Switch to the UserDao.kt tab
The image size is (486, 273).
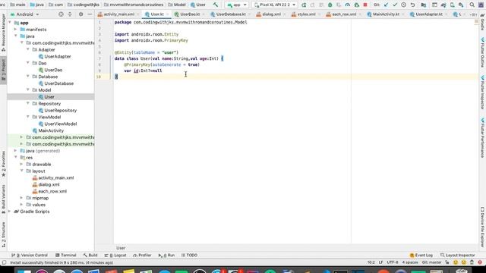click(190, 14)
